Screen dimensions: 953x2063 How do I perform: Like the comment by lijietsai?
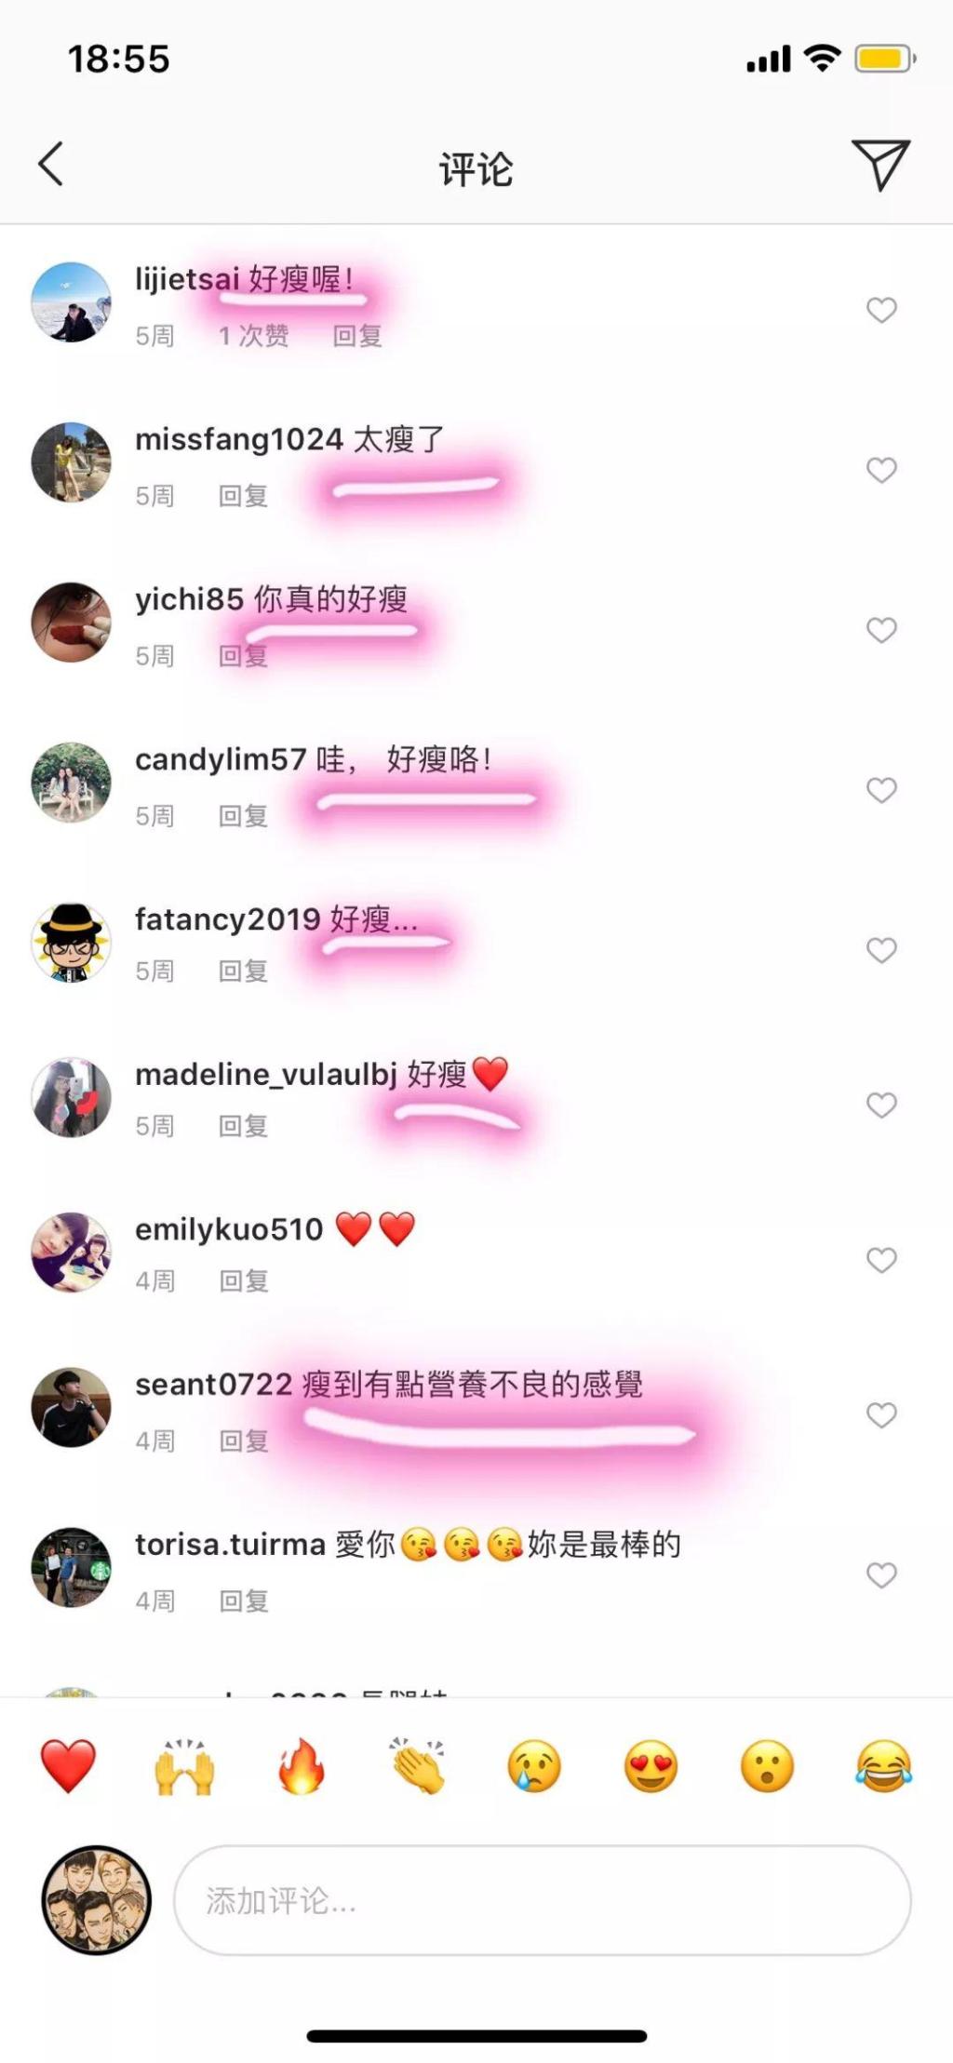click(x=881, y=310)
